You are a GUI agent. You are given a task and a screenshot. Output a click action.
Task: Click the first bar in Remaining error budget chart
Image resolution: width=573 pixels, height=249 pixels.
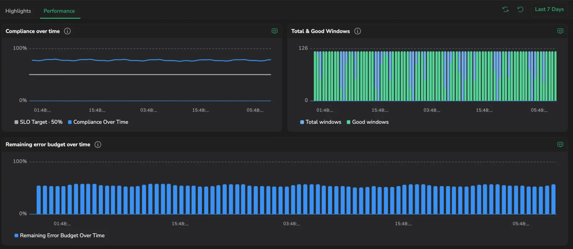tap(39, 200)
